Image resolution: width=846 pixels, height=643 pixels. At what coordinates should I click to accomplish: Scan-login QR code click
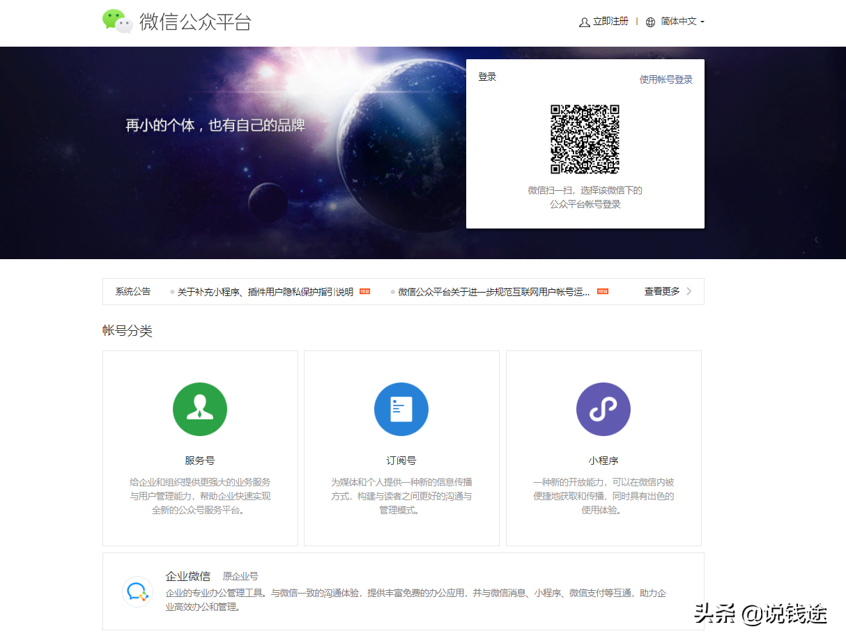pos(585,139)
